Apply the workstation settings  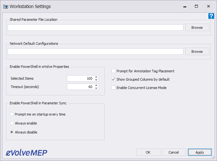point(200,152)
